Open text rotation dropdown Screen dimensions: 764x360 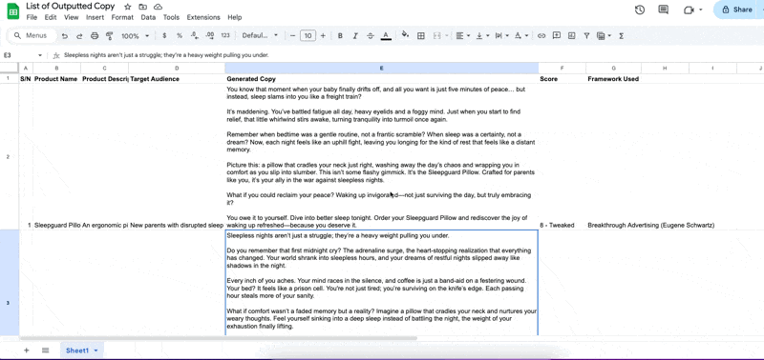coord(520,36)
